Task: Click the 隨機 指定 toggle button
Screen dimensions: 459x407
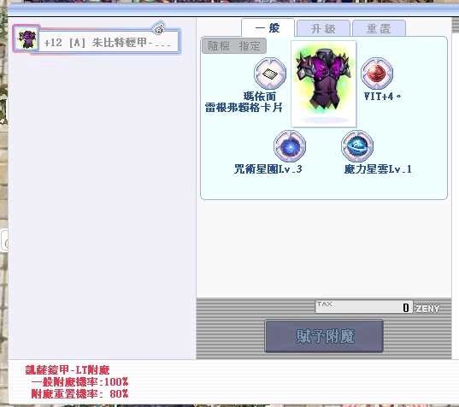Action: pyautogui.click(x=234, y=46)
